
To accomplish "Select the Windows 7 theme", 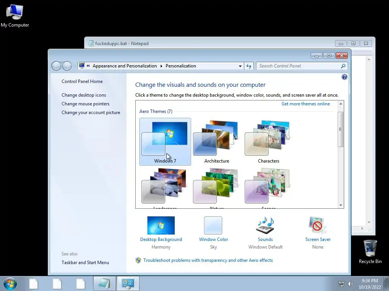I will click(165, 142).
